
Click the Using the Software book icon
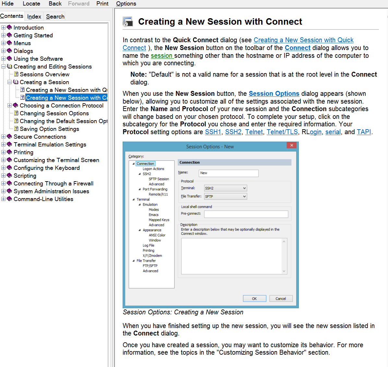click(9, 58)
